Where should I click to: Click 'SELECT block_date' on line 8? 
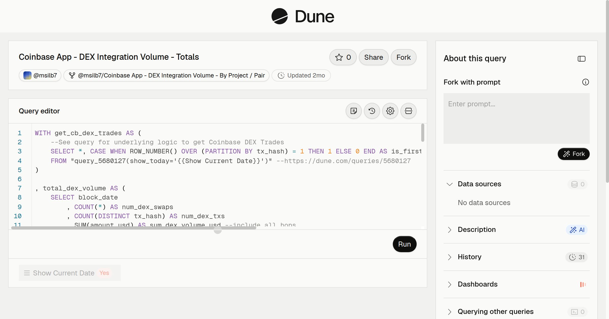point(84,197)
